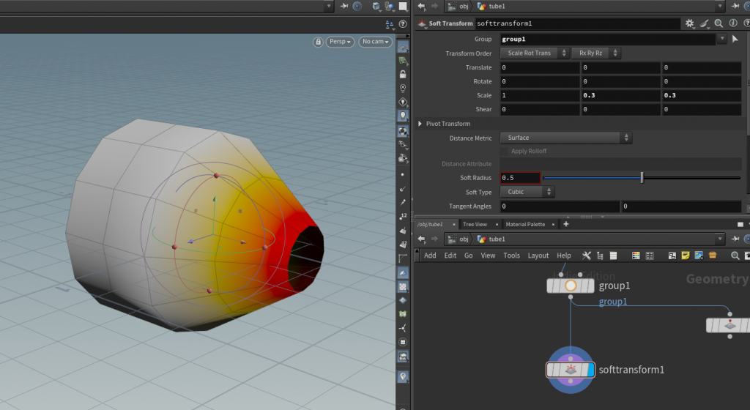
Task: Toggle the viewport camera lock icon
Action: click(x=318, y=42)
